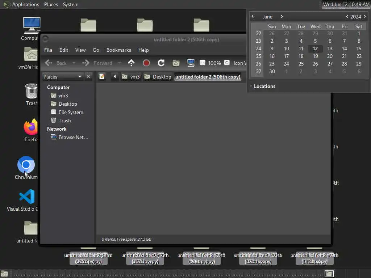Viewport: 371px width, 278px height.
Task: Open the Places panel menu
Action: 51,4
